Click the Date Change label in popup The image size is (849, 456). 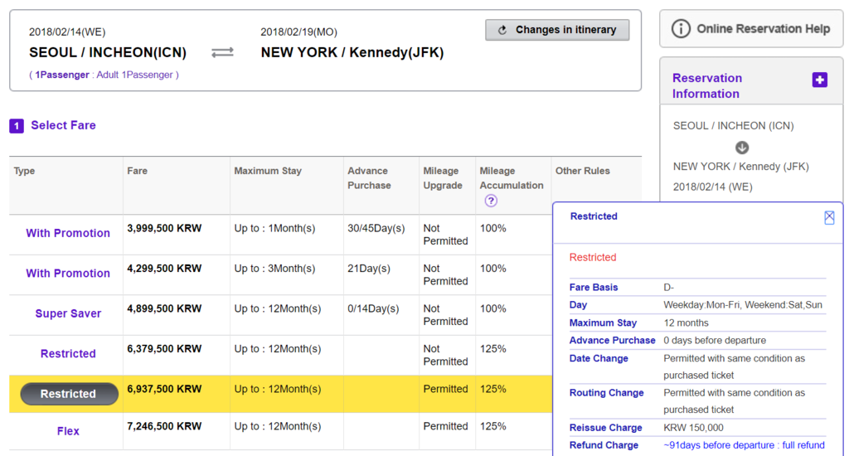tap(599, 358)
